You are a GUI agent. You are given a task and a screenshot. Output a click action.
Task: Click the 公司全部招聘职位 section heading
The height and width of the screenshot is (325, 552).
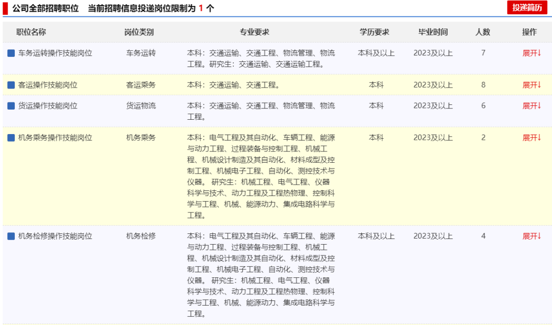[x=45, y=8]
